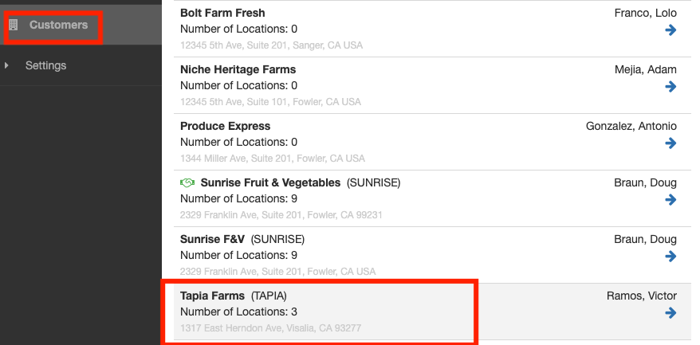Viewport: 700px width, 345px height.
Task: Click arrow icon for Bolt Farm Fresh
Action: coord(671,30)
